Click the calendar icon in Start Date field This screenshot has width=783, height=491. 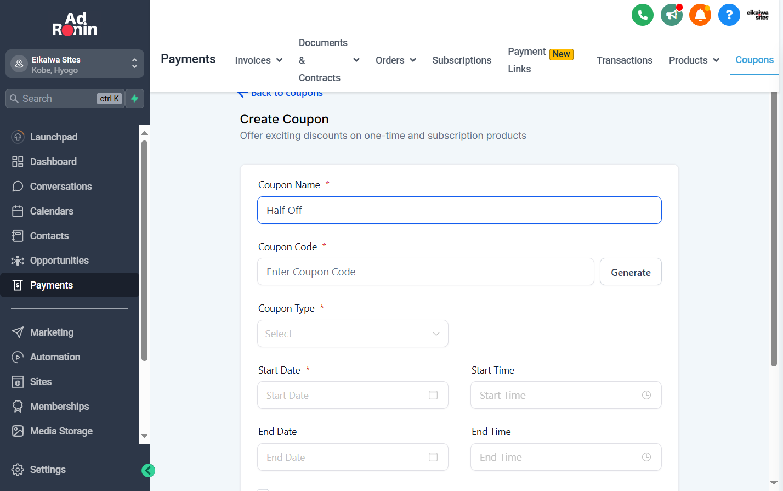433,395
